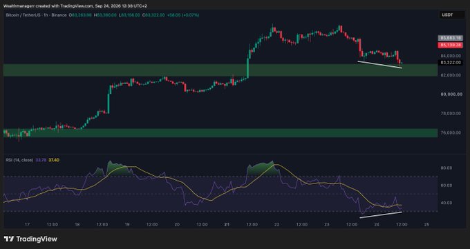The image size is (470, 249).
Task: Click the date label 19 on time axis
Action: click(x=127, y=224)
